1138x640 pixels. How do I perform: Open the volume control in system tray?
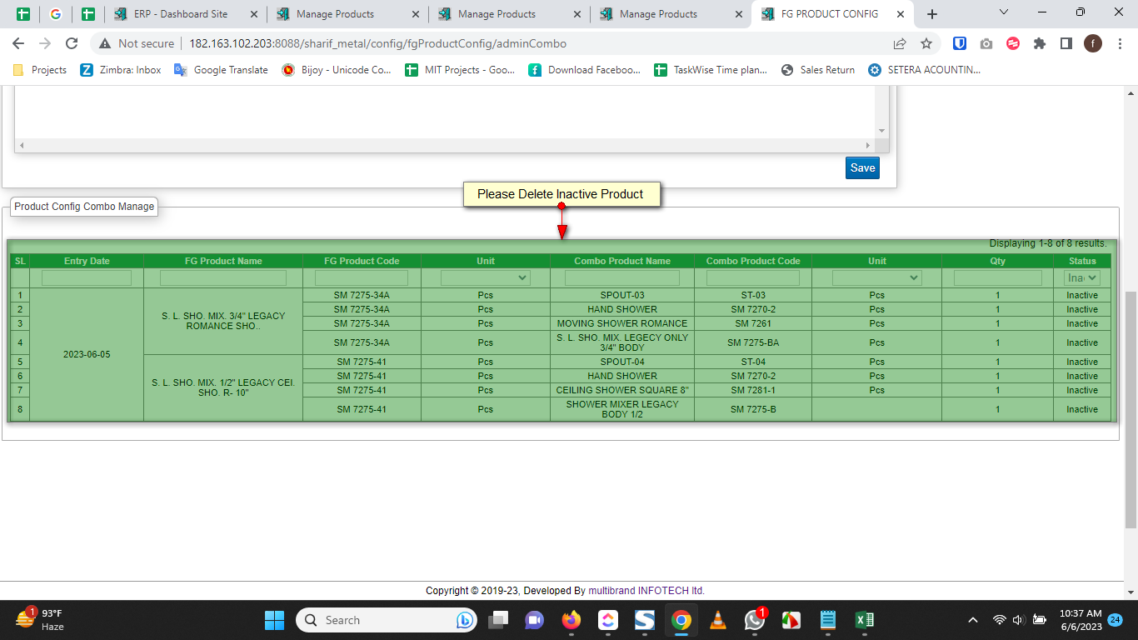(1018, 620)
